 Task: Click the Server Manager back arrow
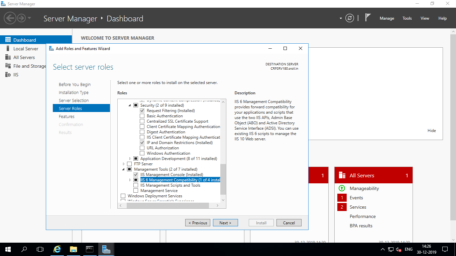click(10, 18)
